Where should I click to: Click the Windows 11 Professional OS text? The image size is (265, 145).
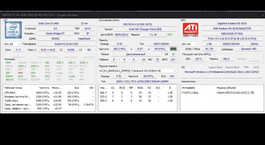click(222, 72)
